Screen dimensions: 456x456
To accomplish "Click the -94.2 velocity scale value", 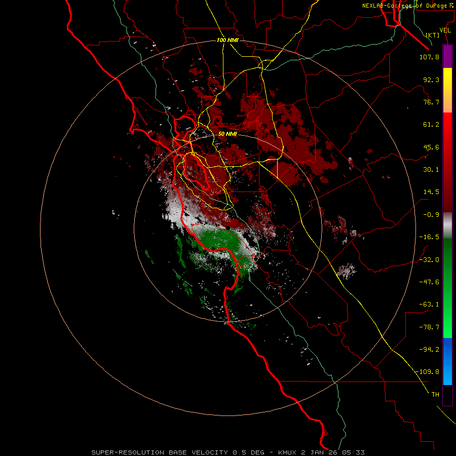I will pyautogui.click(x=429, y=349).
